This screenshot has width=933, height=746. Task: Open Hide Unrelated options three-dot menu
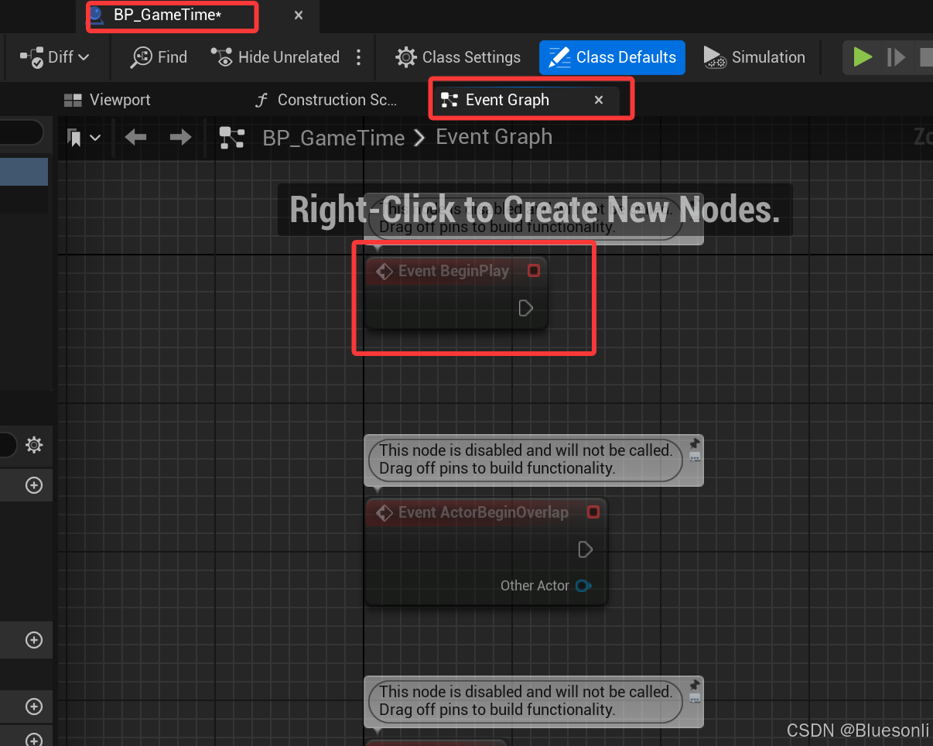(x=358, y=57)
